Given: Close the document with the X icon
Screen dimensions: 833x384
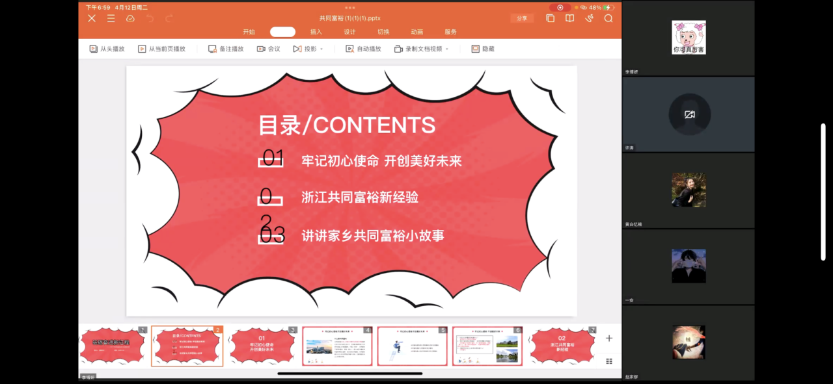Looking at the screenshot, I should [x=92, y=18].
